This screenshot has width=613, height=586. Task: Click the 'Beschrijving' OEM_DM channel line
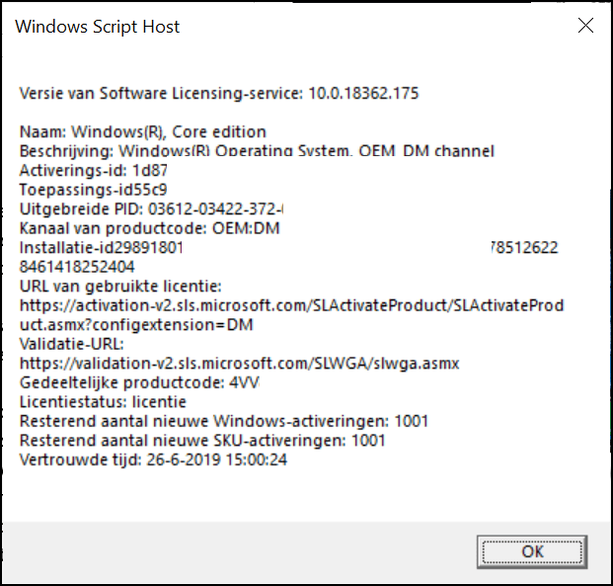(257, 151)
